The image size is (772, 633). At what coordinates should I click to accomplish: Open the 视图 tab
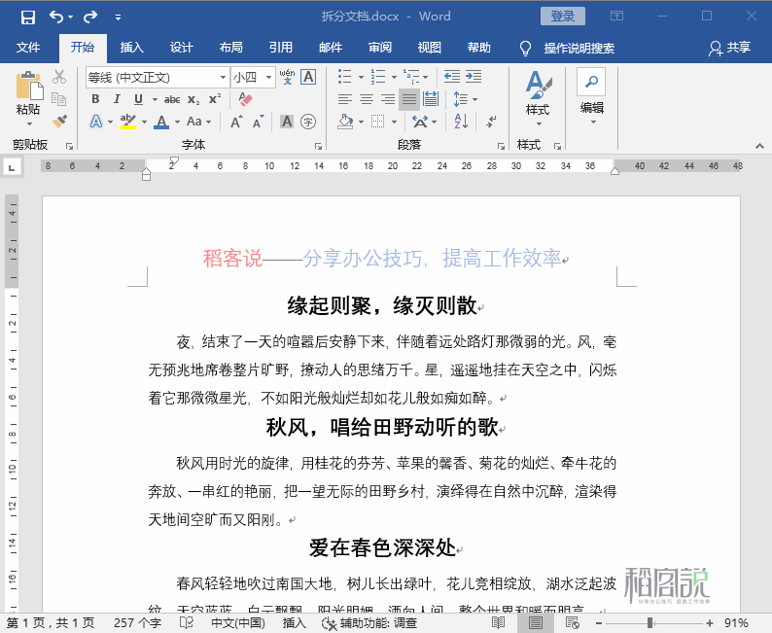pyautogui.click(x=430, y=48)
